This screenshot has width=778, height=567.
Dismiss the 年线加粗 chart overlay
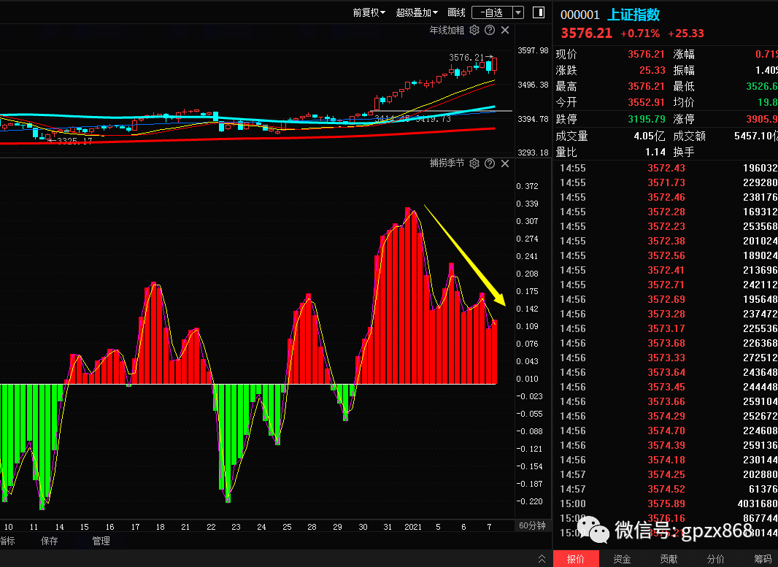(x=504, y=30)
